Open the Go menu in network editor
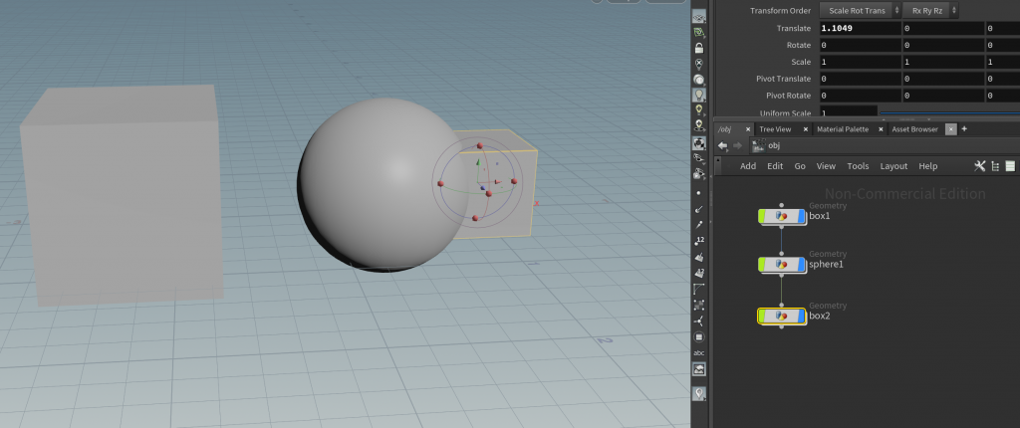This screenshot has width=1020, height=428. 800,166
